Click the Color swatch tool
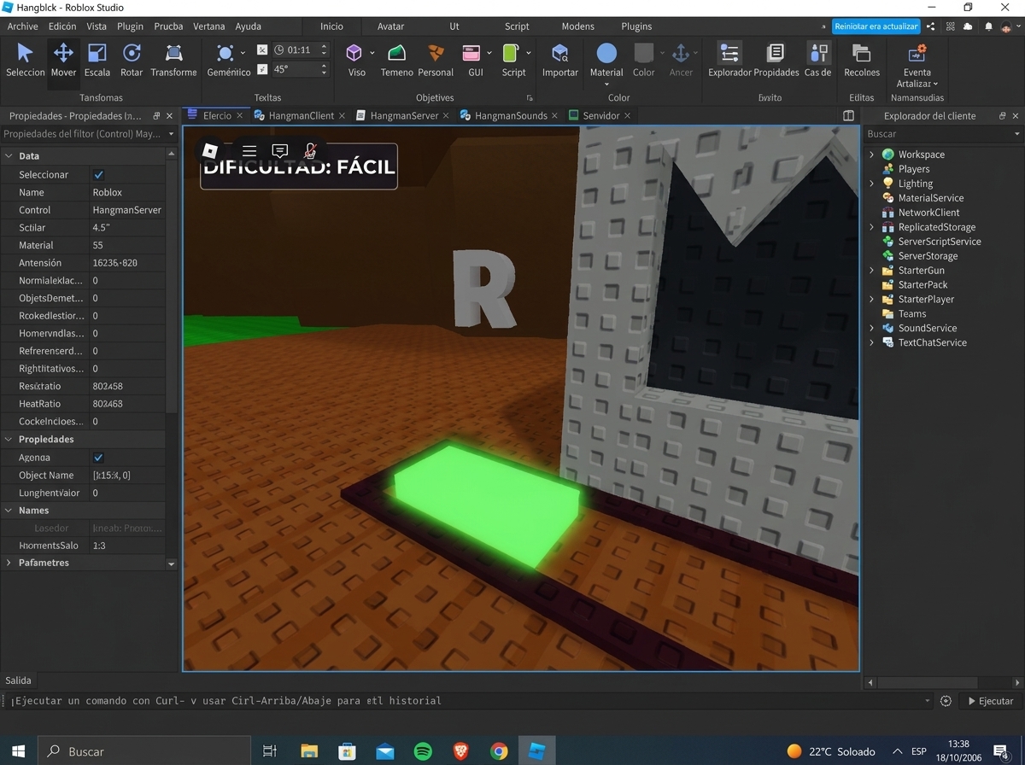This screenshot has height=765, width=1025. click(x=643, y=60)
